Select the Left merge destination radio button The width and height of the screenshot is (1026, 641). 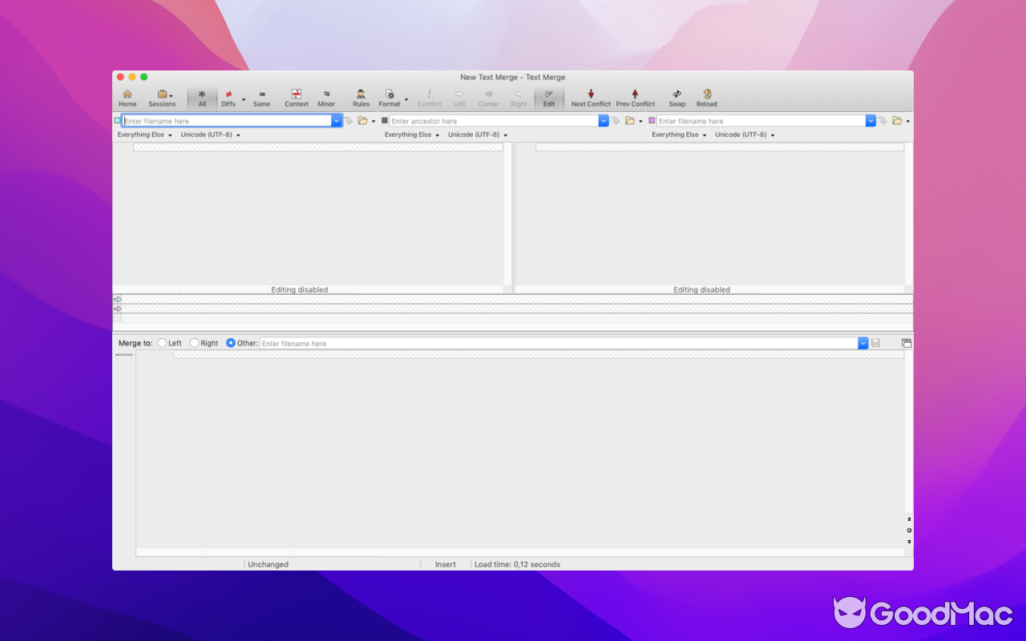pyautogui.click(x=162, y=342)
